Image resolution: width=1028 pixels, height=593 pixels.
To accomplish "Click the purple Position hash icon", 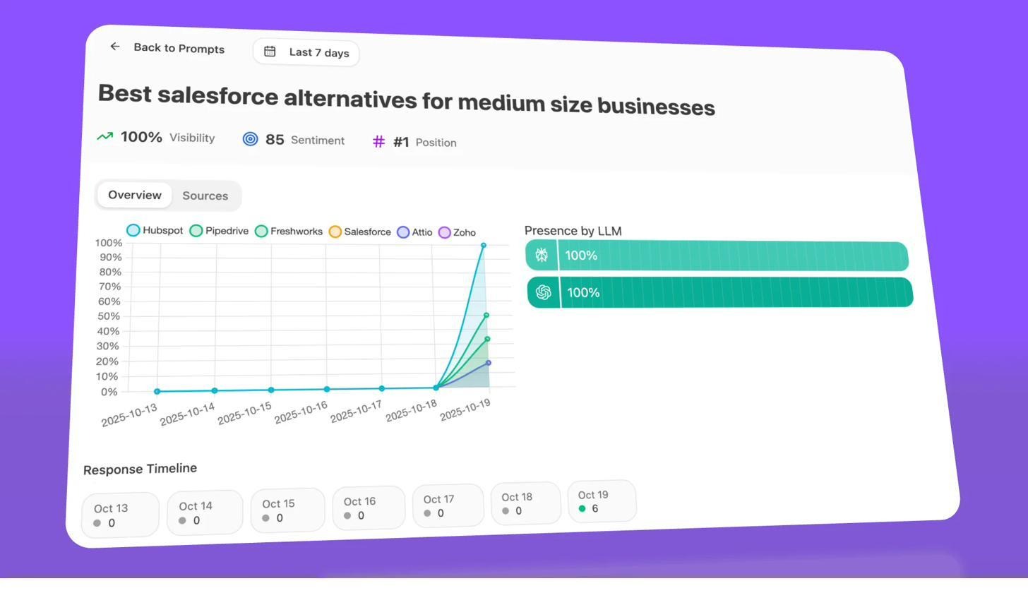I will pos(378,142).
